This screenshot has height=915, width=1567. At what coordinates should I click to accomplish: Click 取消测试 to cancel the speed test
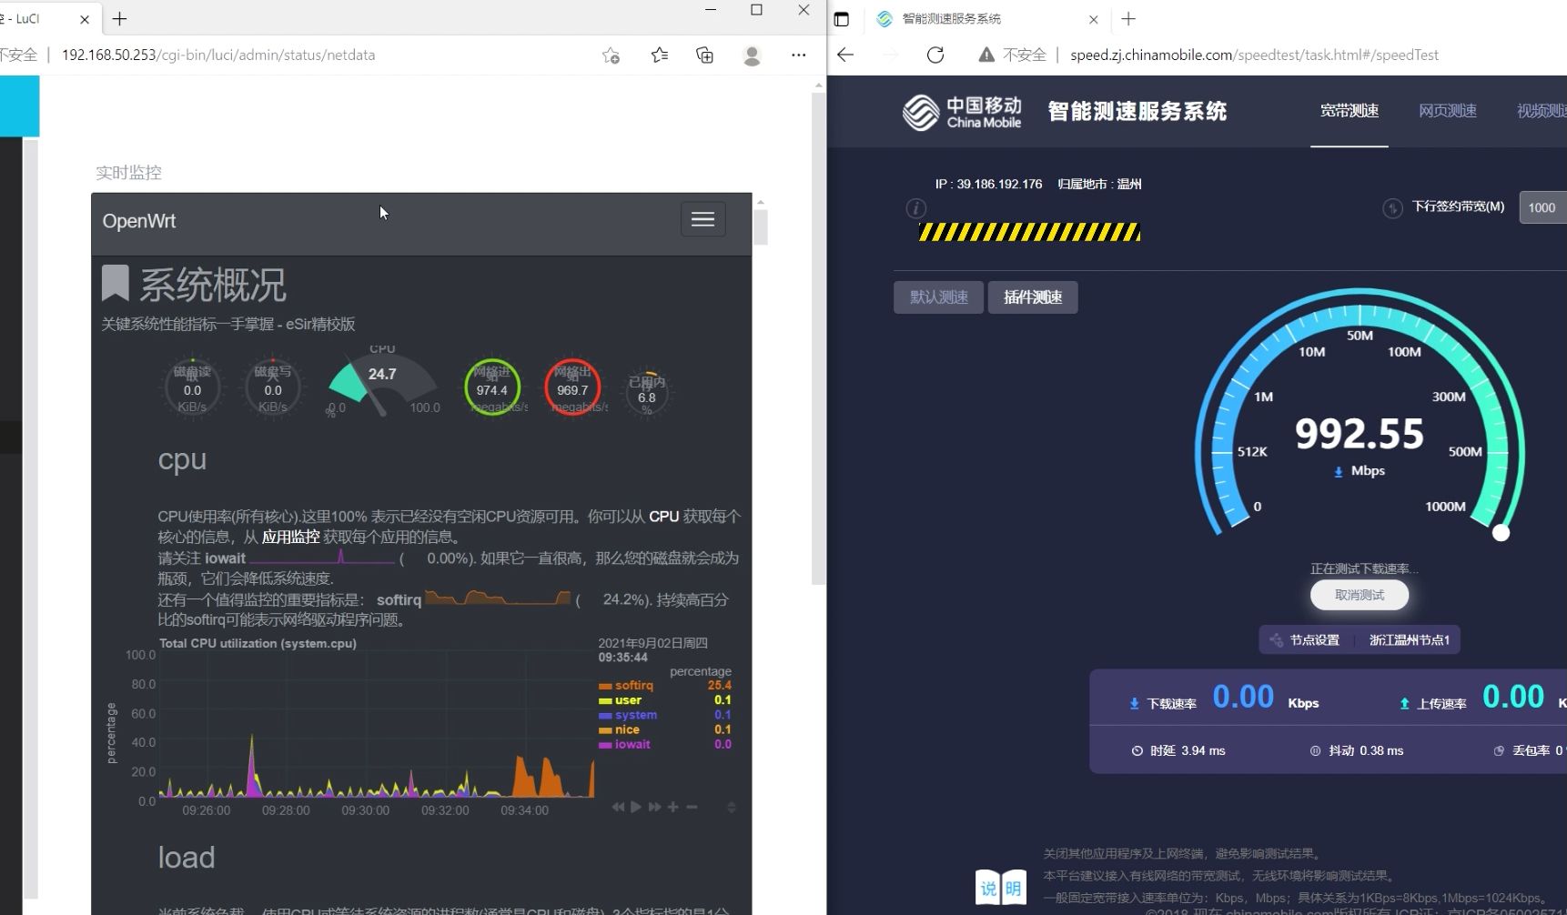click(1359, 595)
